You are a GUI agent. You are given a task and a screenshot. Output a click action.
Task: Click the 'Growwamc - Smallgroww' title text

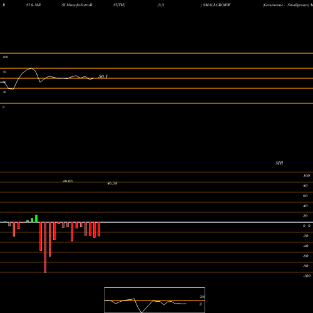point(286,5)
